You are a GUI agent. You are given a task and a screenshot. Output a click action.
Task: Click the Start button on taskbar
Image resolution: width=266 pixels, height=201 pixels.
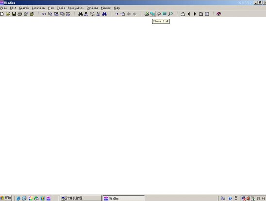tap(6, 198)
